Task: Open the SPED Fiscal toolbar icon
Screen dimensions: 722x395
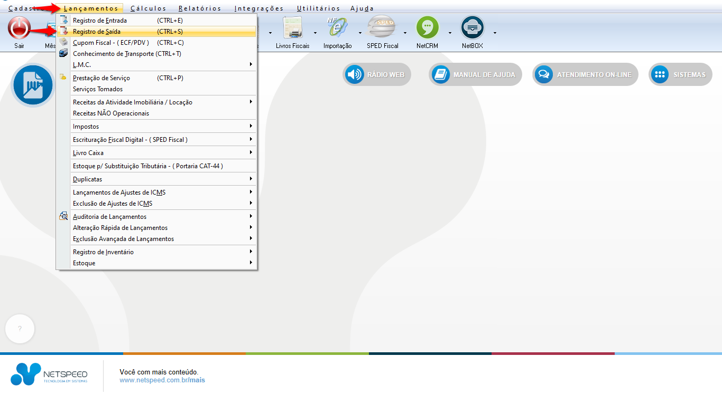Action: 382,28
